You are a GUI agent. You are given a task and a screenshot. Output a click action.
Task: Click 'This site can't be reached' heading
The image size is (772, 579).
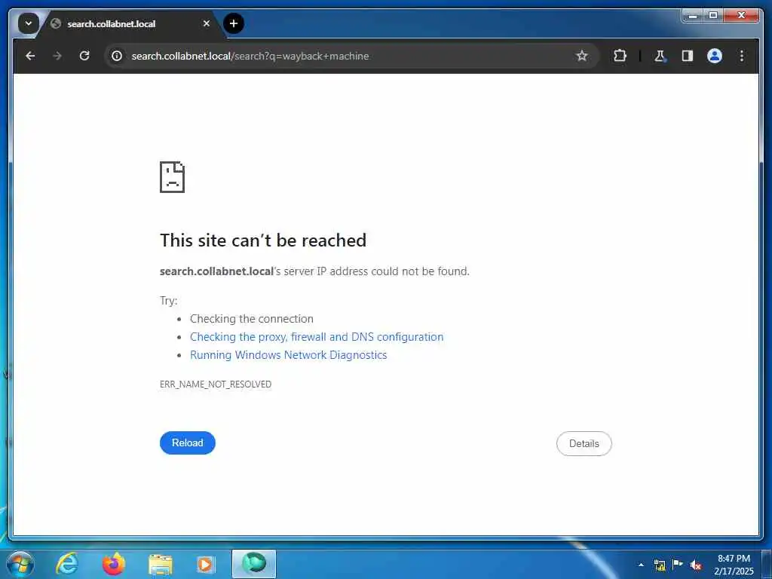pyautogui.click(x=263, y=240)
